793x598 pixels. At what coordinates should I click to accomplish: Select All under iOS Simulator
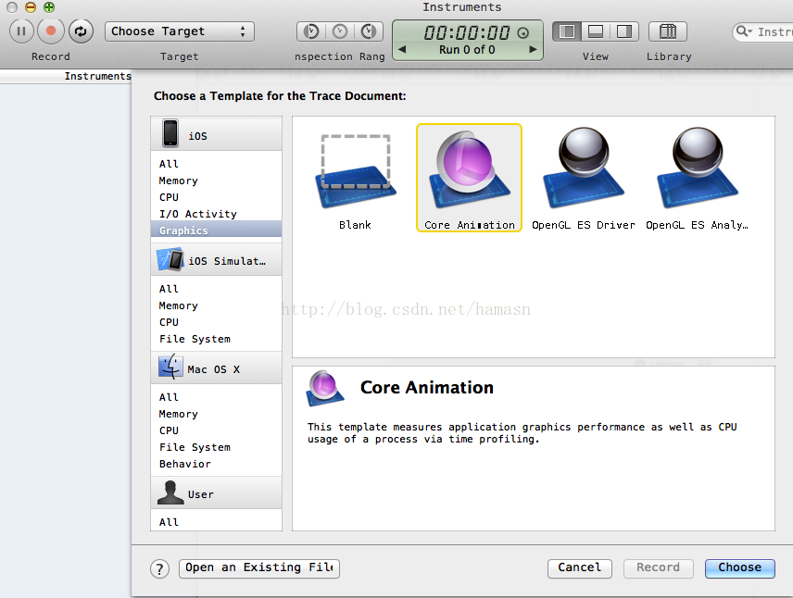coord(217,289)
